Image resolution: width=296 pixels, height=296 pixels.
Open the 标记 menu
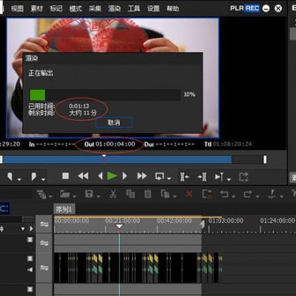click(x=56, y=9)
